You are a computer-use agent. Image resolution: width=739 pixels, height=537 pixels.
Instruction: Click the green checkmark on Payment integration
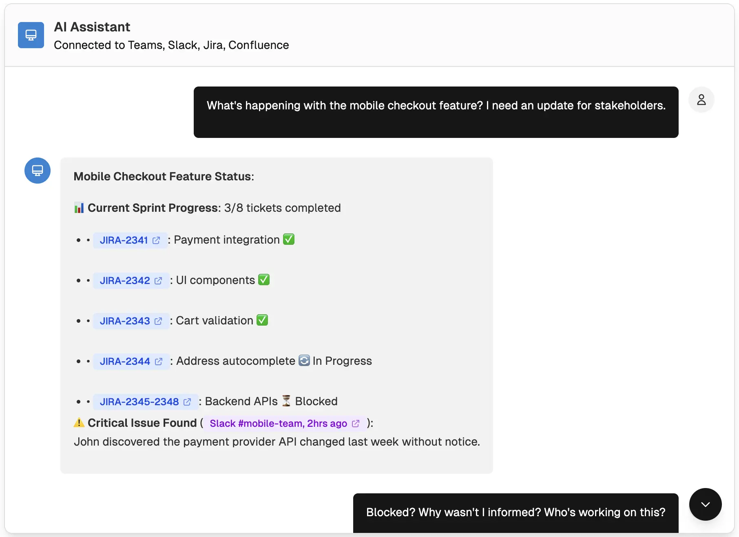(289, 239)
